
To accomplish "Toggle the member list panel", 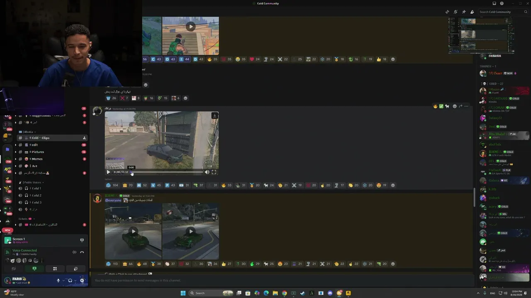I will [472, 12].
